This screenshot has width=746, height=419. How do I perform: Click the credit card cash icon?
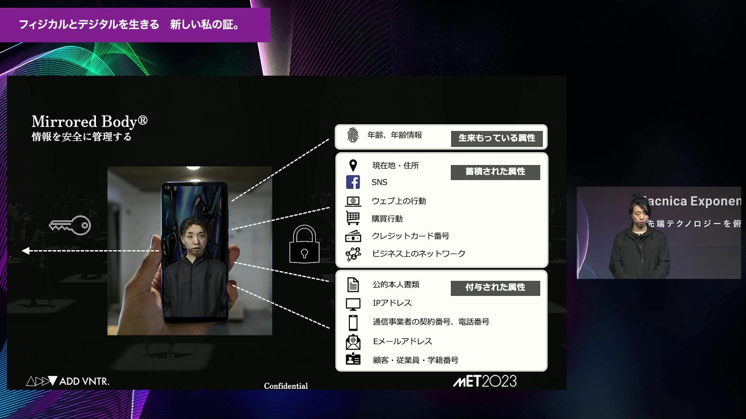(353, 236)
